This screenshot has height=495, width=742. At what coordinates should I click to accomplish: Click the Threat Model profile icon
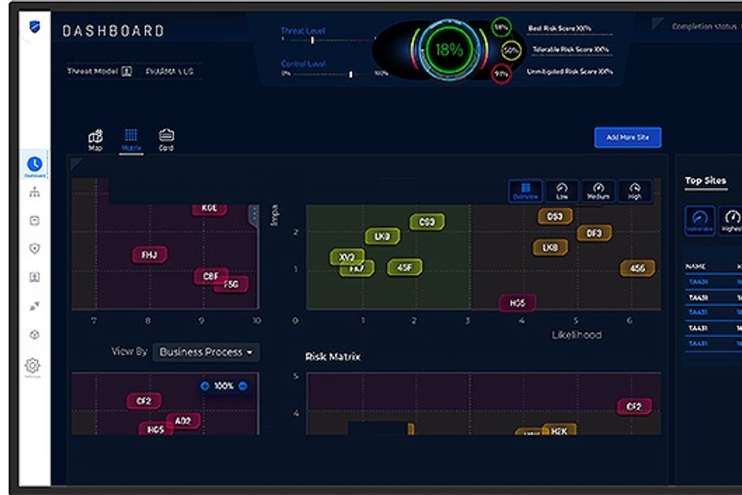(126, 71)
